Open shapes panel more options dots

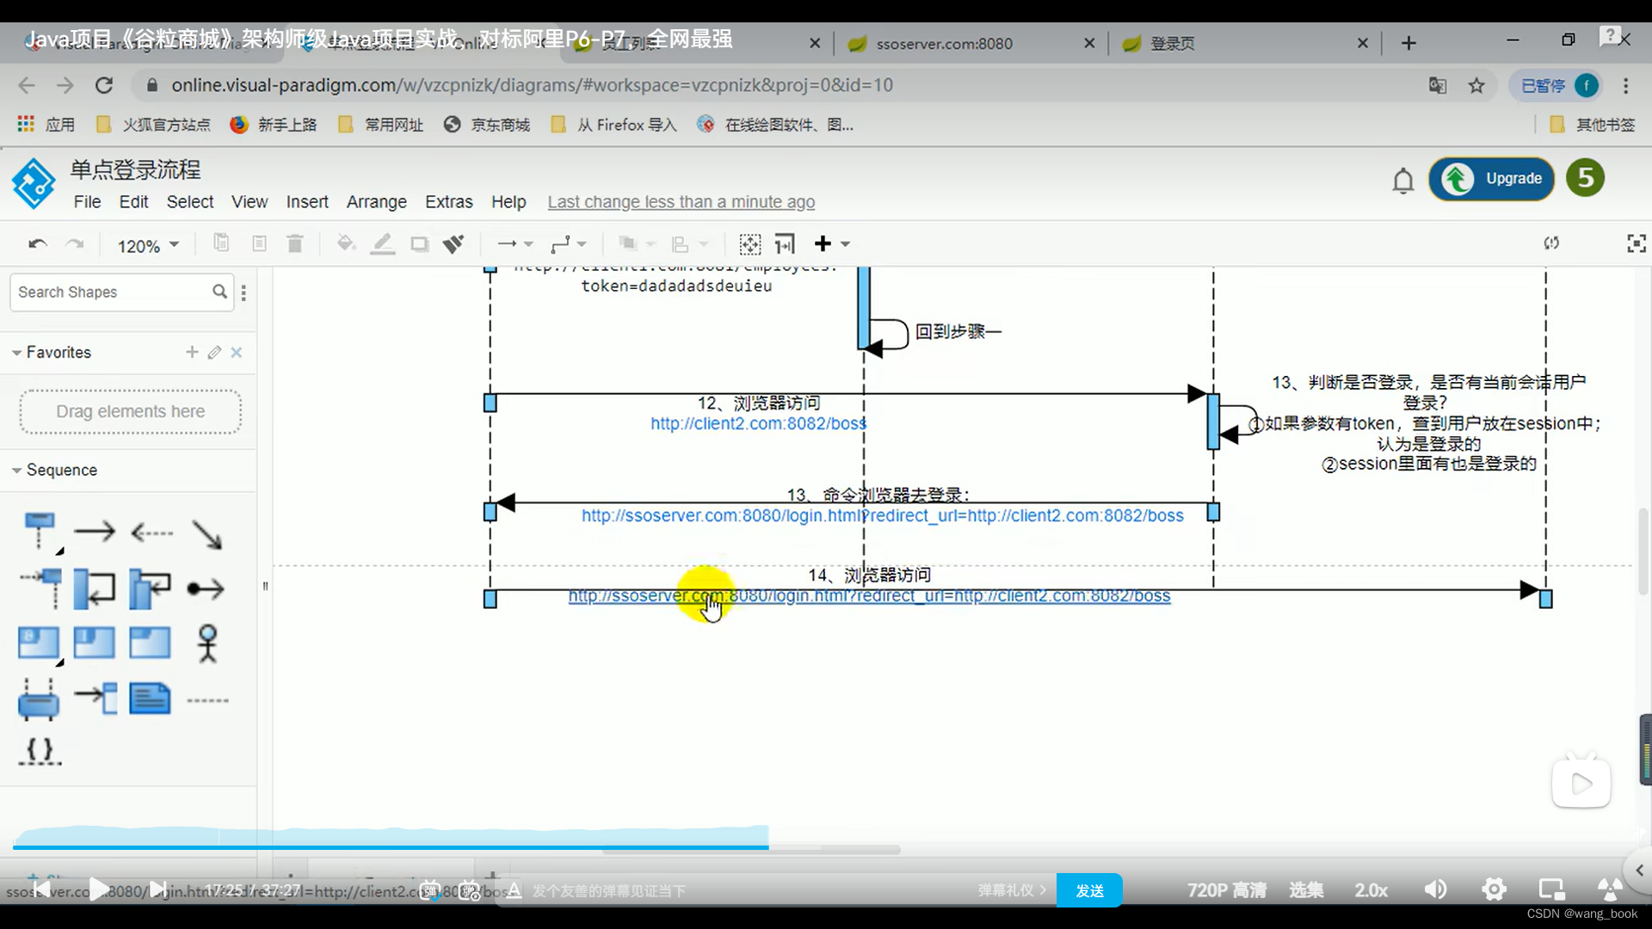[244, 292]
